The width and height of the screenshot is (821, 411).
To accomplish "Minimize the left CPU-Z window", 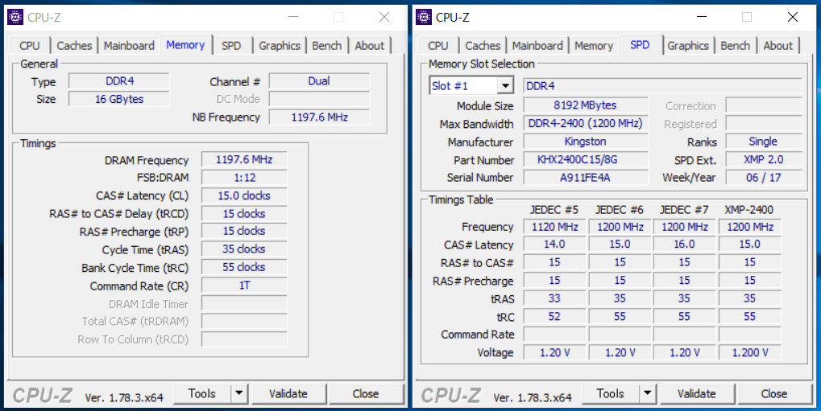I will [x=293, y=17].
